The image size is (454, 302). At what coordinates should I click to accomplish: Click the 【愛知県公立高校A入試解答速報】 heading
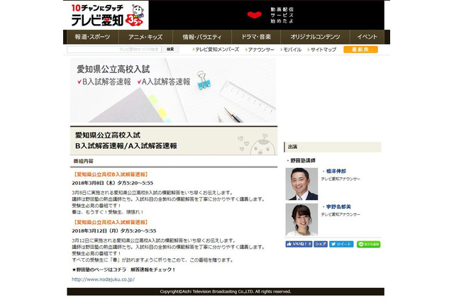click(x=111, y=222)
